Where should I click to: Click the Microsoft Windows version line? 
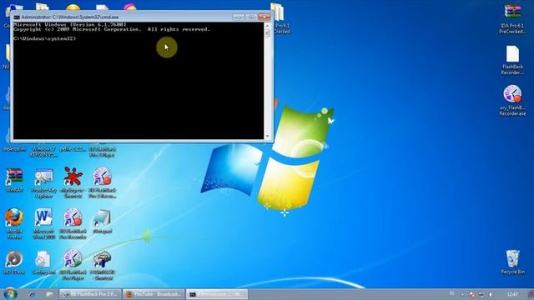pyautogui.click(x=70, y=25)
